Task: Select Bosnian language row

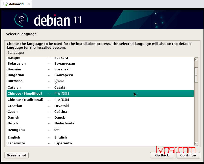Action: coord(100,69)
